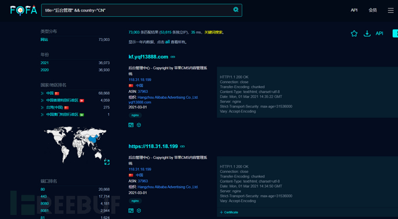398x219 pixels.
Task: Click the 中国 country filter link
Action: [x=50, y=94]
